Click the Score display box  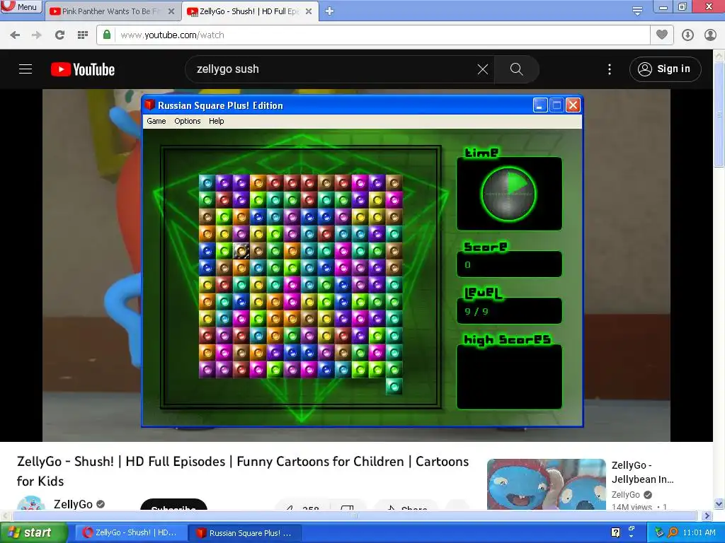[509, 264]
